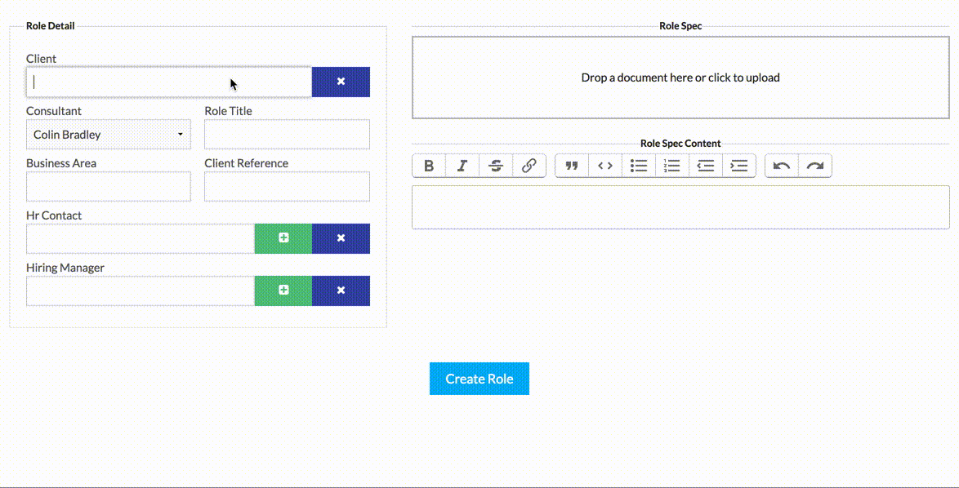
Task: Create a bulleted list
Action: [639, 166]
